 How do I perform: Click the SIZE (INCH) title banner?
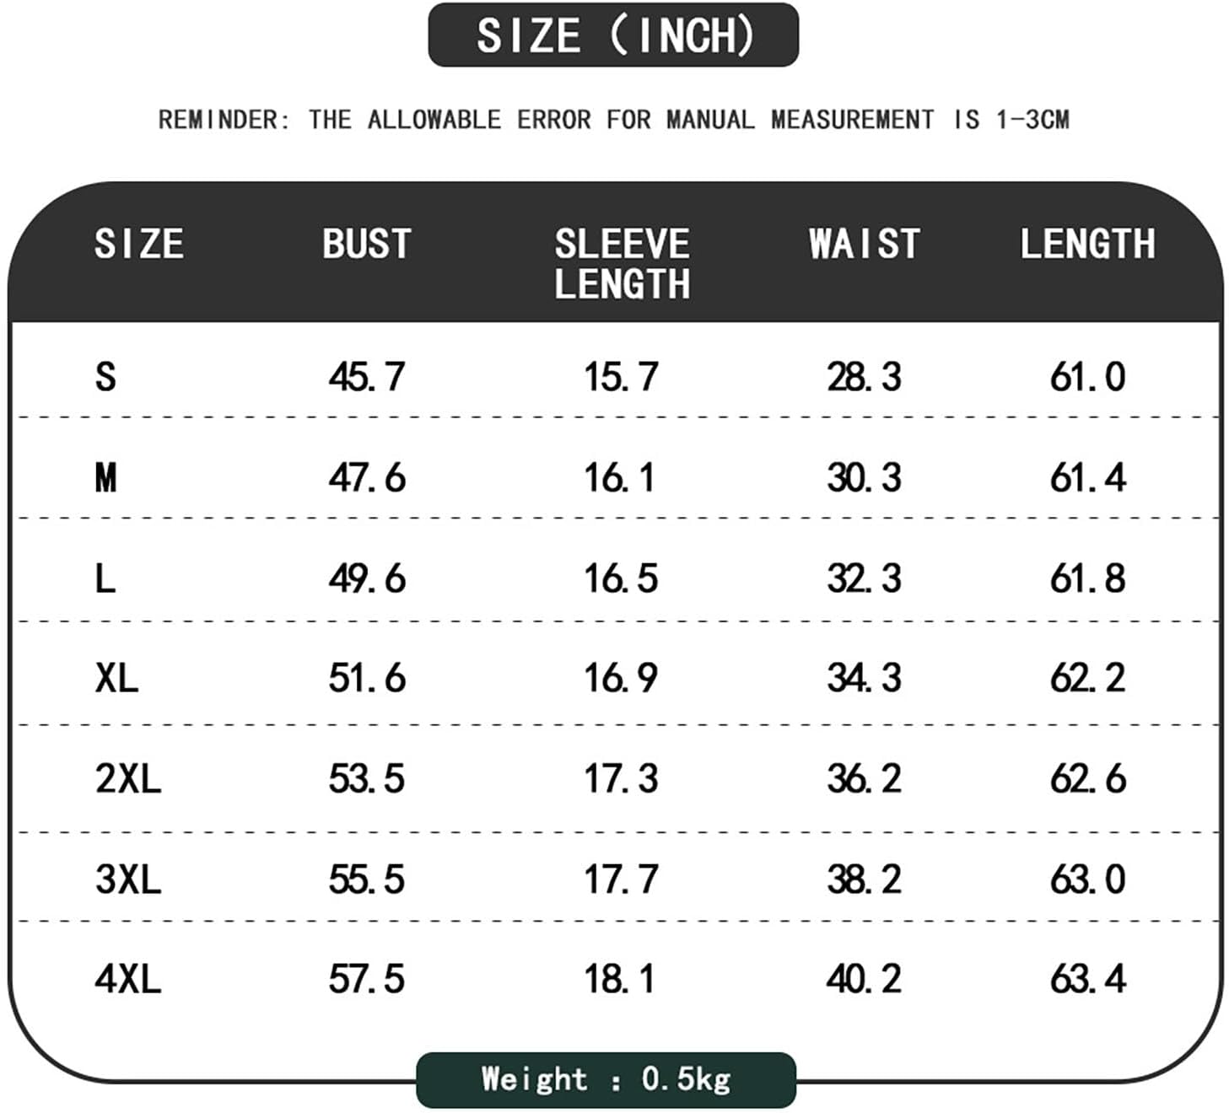pos(613,35)
